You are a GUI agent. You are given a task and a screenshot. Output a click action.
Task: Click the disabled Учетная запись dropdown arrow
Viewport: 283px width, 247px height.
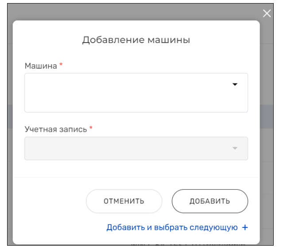[x=235, y=148]
